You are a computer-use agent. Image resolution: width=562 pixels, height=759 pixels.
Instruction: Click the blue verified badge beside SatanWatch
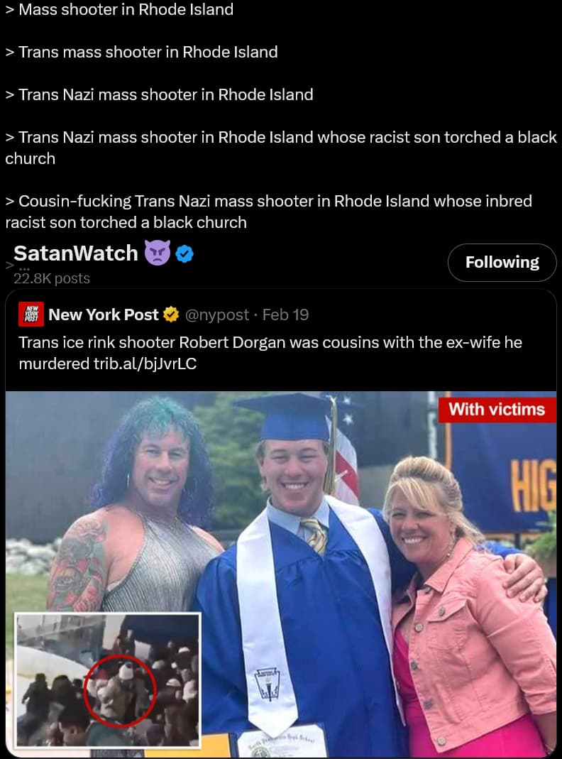(184, 253)
